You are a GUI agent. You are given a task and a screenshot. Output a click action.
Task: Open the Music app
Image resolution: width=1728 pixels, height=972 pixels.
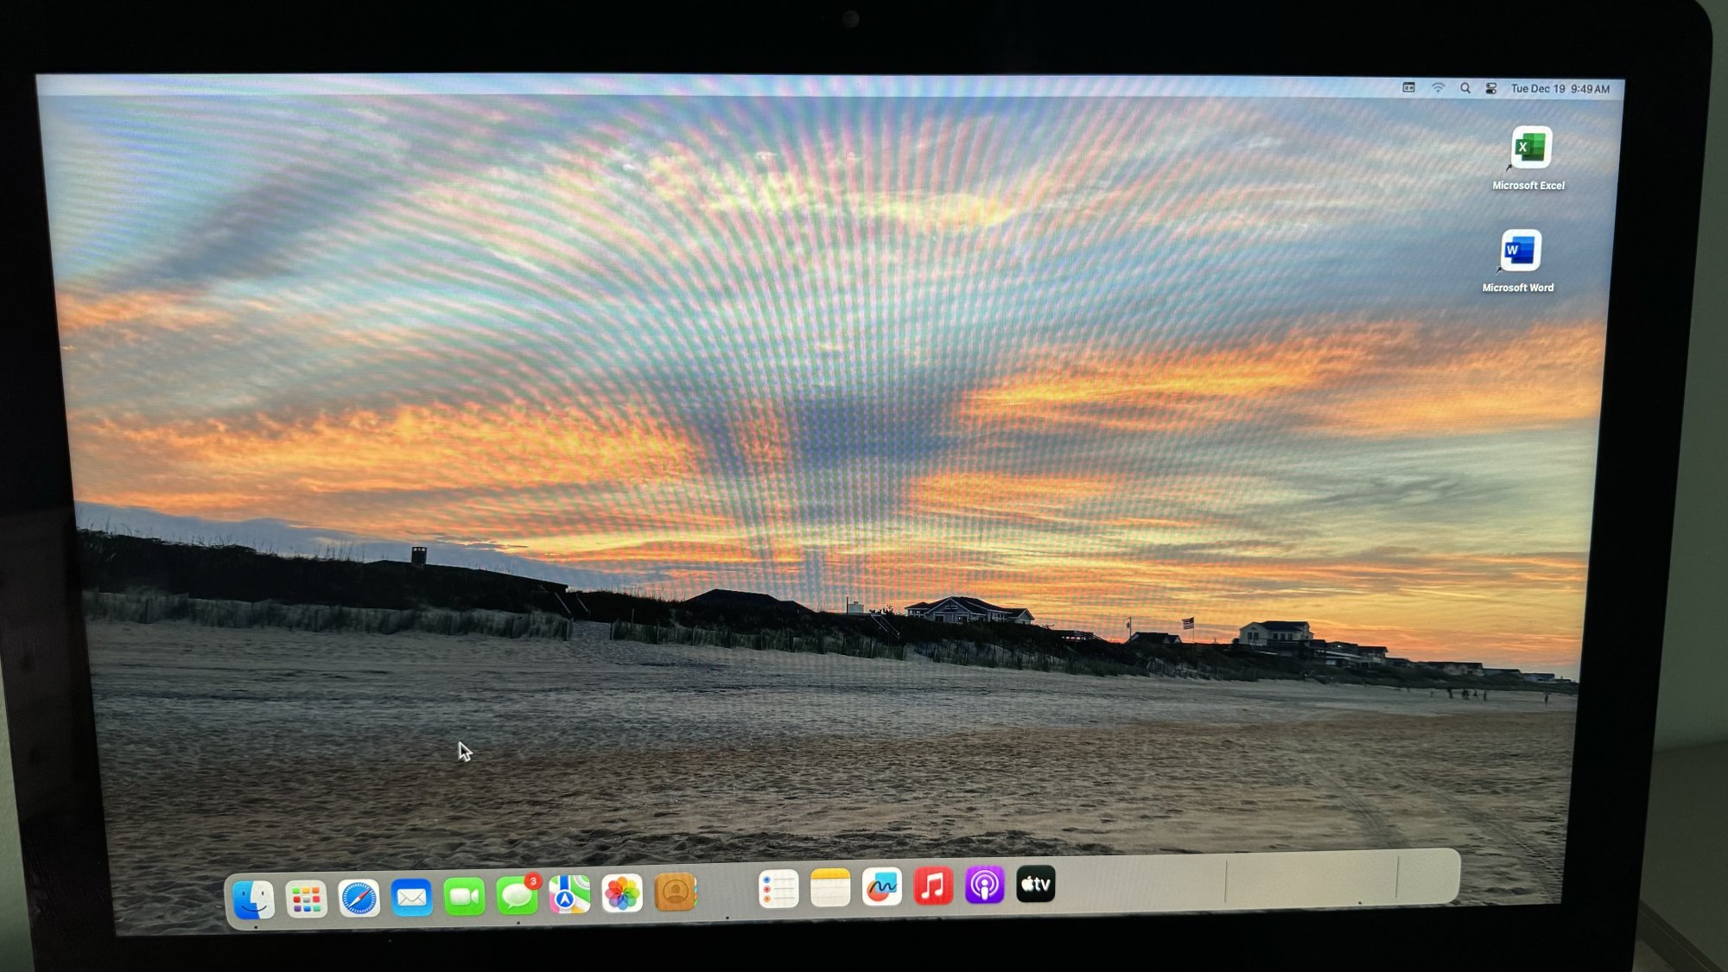click(x=933, y=886)
